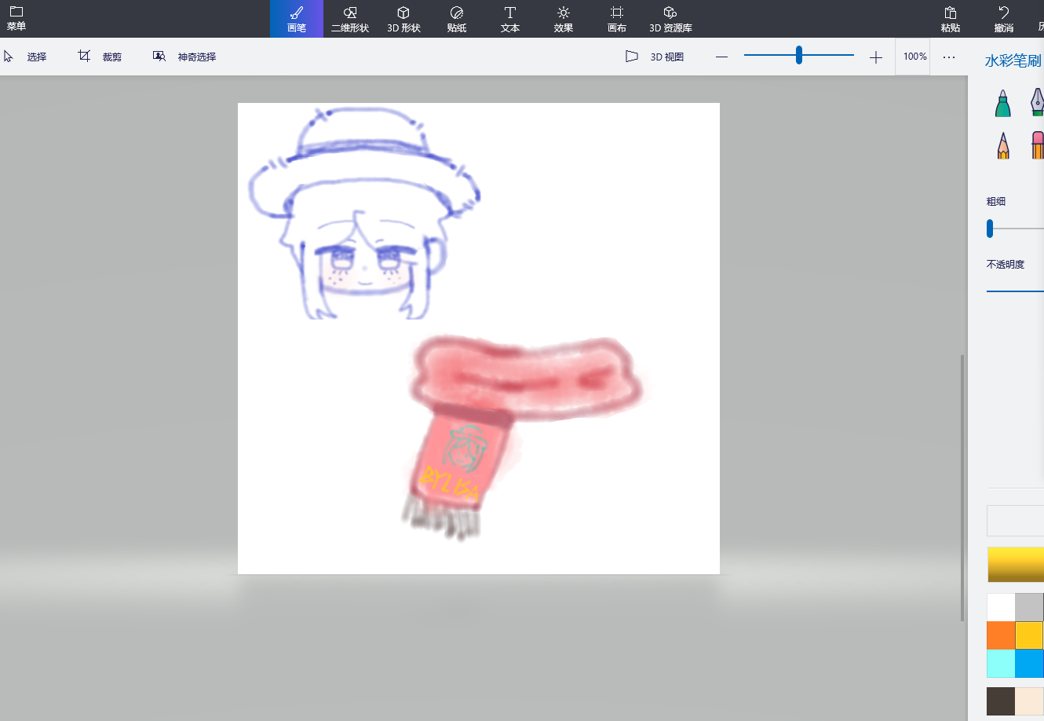Image resolution: width=1044 pixels, height=721 pixels.
Task: Switch to the 效果 effects tab
Action: point(563,19)
